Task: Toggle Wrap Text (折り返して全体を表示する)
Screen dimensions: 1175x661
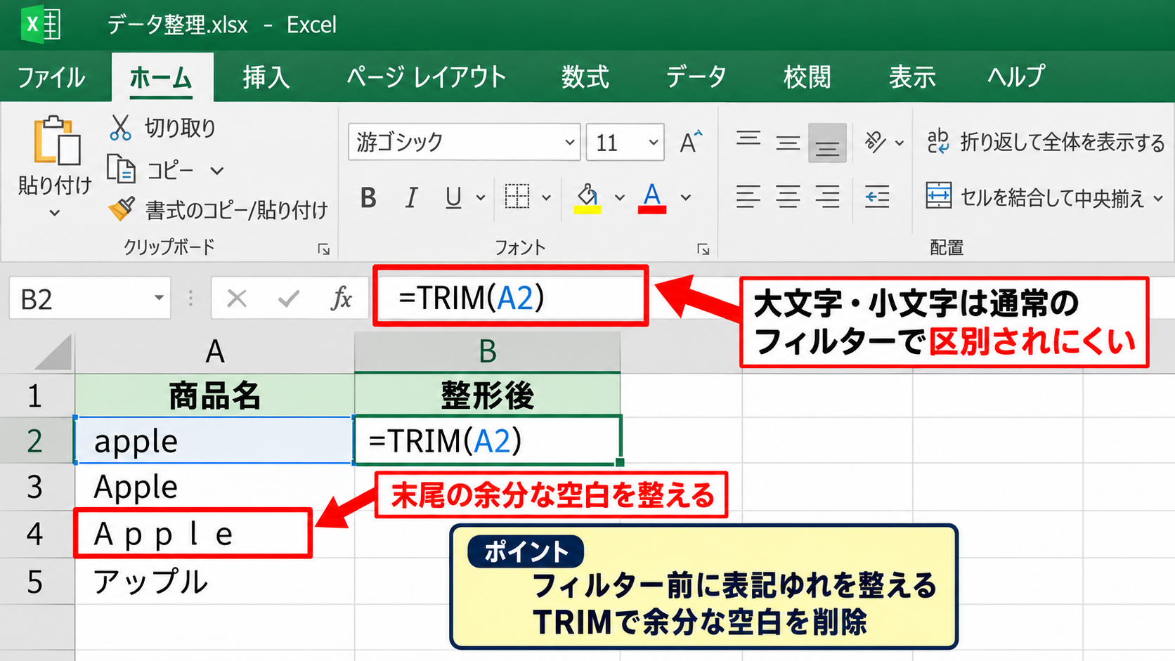Action: tap(1045, 143)
